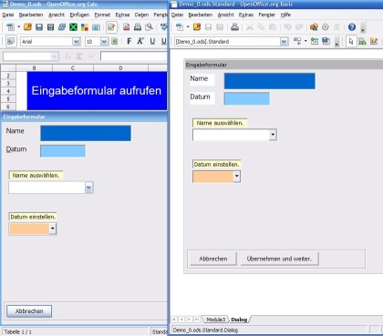Image resolution: width=383 pixels, height=336 pixels.
Task: Toggle Underline (U) formatting in Calc
Action: (152, 41)
